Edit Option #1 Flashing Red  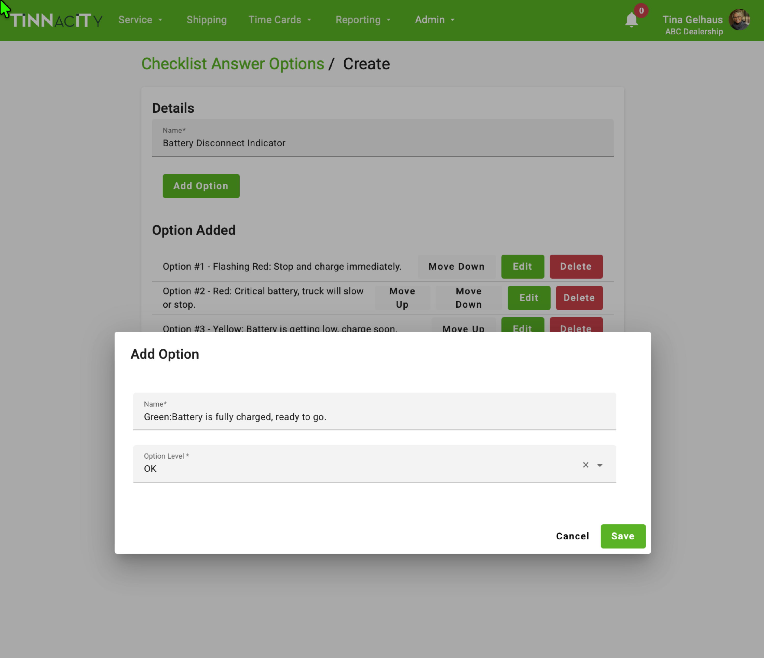point(522,267)
